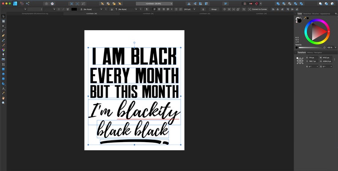338x171 pixels.
Task: Click the Boolean Subtract operation icon
Action: point(284,4)
